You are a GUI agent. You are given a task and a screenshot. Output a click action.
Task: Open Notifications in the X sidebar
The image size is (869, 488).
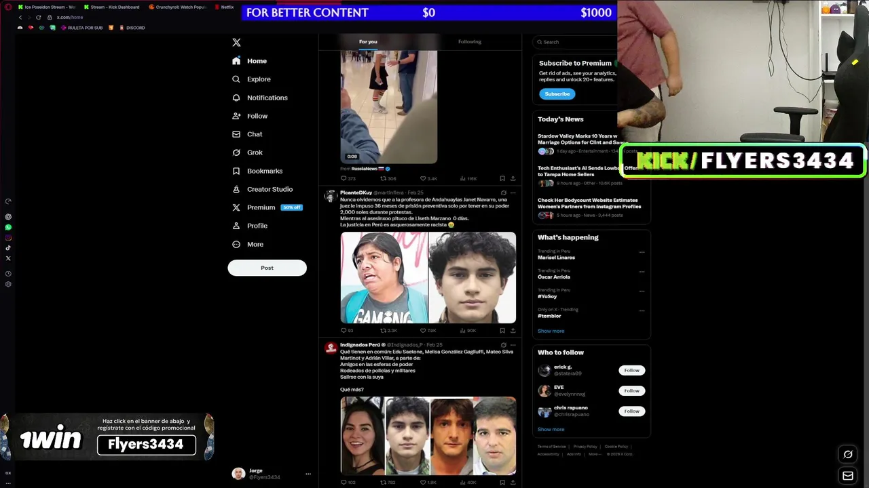[x=260, y=98]
